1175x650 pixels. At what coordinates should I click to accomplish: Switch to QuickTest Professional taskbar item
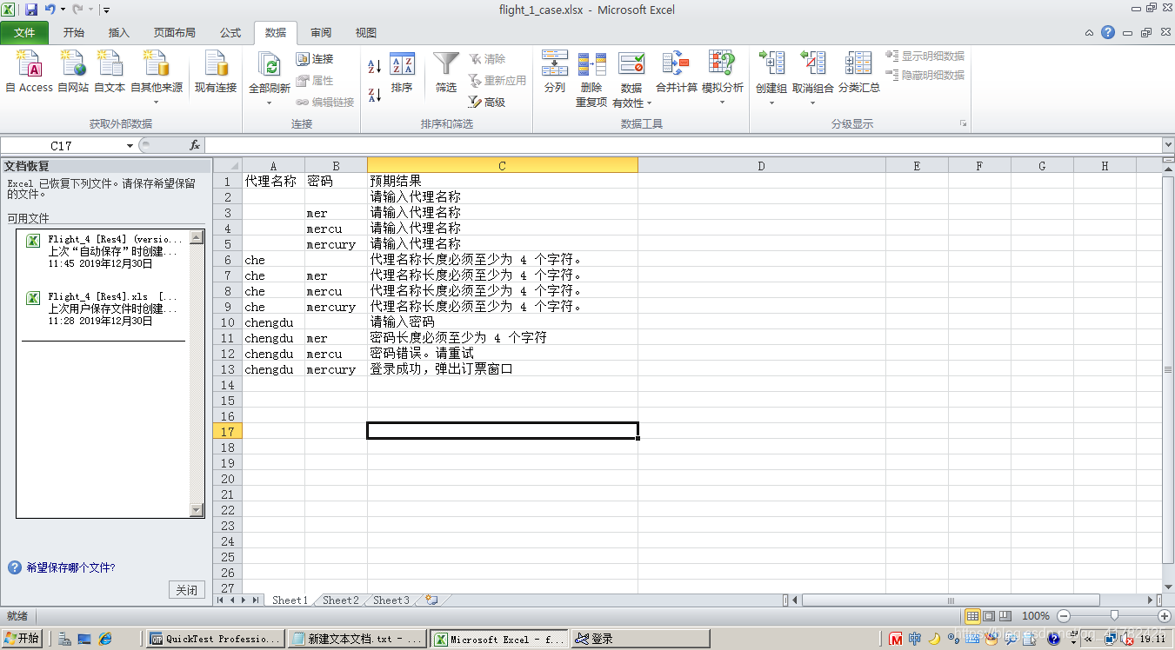coord(215,639)
